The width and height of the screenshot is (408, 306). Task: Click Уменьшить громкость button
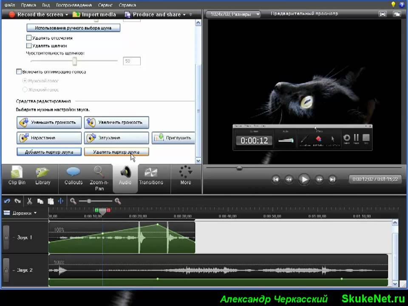pyautogui.click(x=49, y=122)
